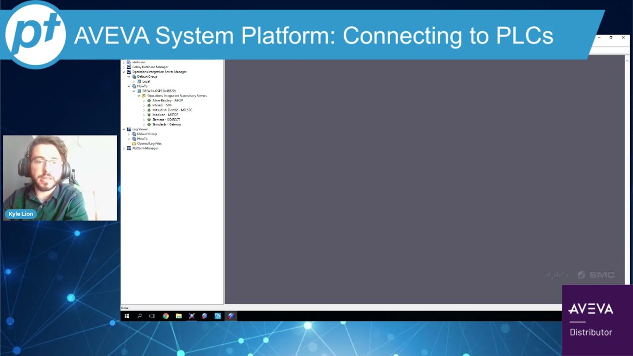Click the Operations Integration Supervisory Servers folder icon

[144, 96]
